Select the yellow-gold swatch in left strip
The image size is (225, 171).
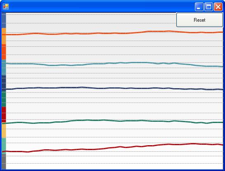[4, 130]
